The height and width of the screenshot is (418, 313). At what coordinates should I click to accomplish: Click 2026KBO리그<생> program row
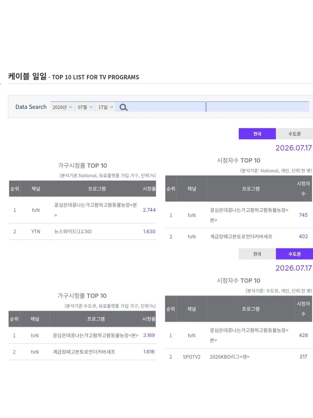230,357
